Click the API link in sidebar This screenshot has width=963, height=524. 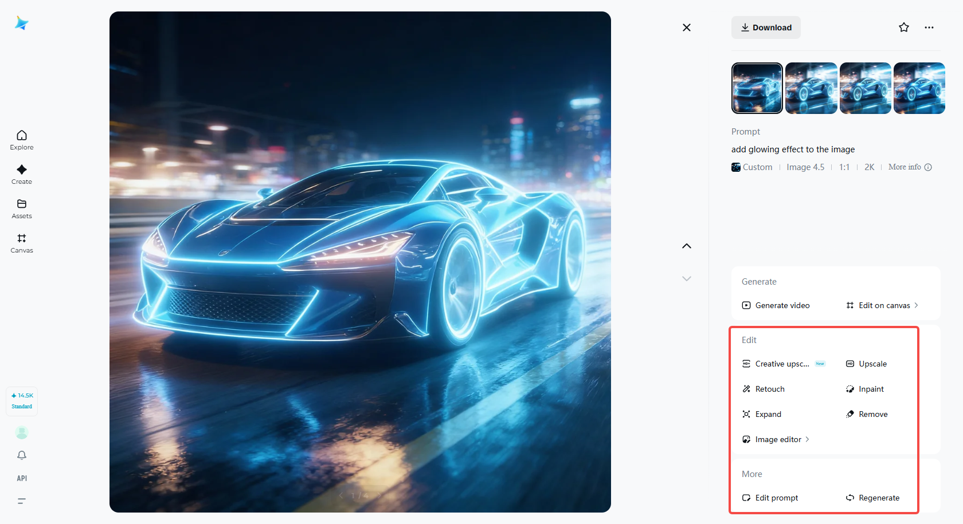tap(22, 478)
